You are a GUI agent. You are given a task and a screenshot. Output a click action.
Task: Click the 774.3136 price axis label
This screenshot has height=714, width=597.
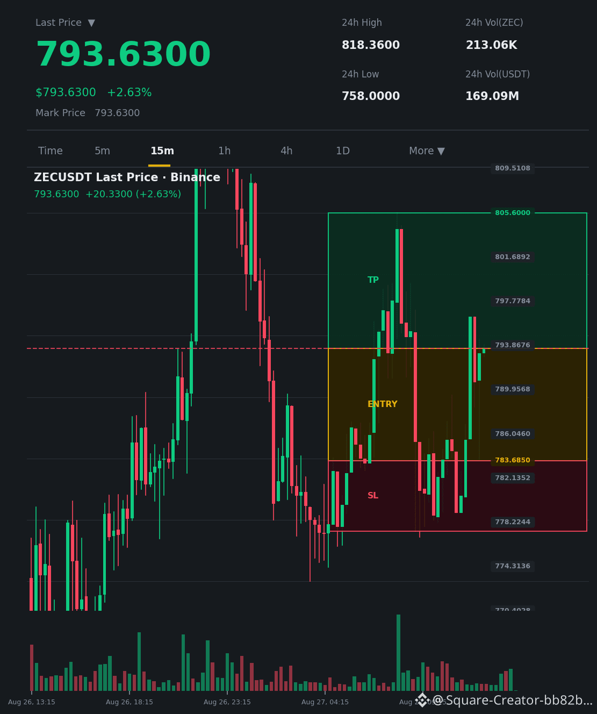513,566
